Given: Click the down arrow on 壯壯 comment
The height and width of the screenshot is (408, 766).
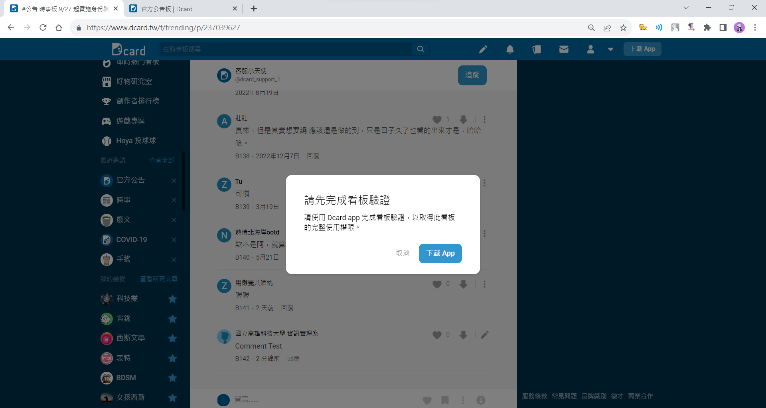Looking at the screenshot, I should [x=463, y=119].
